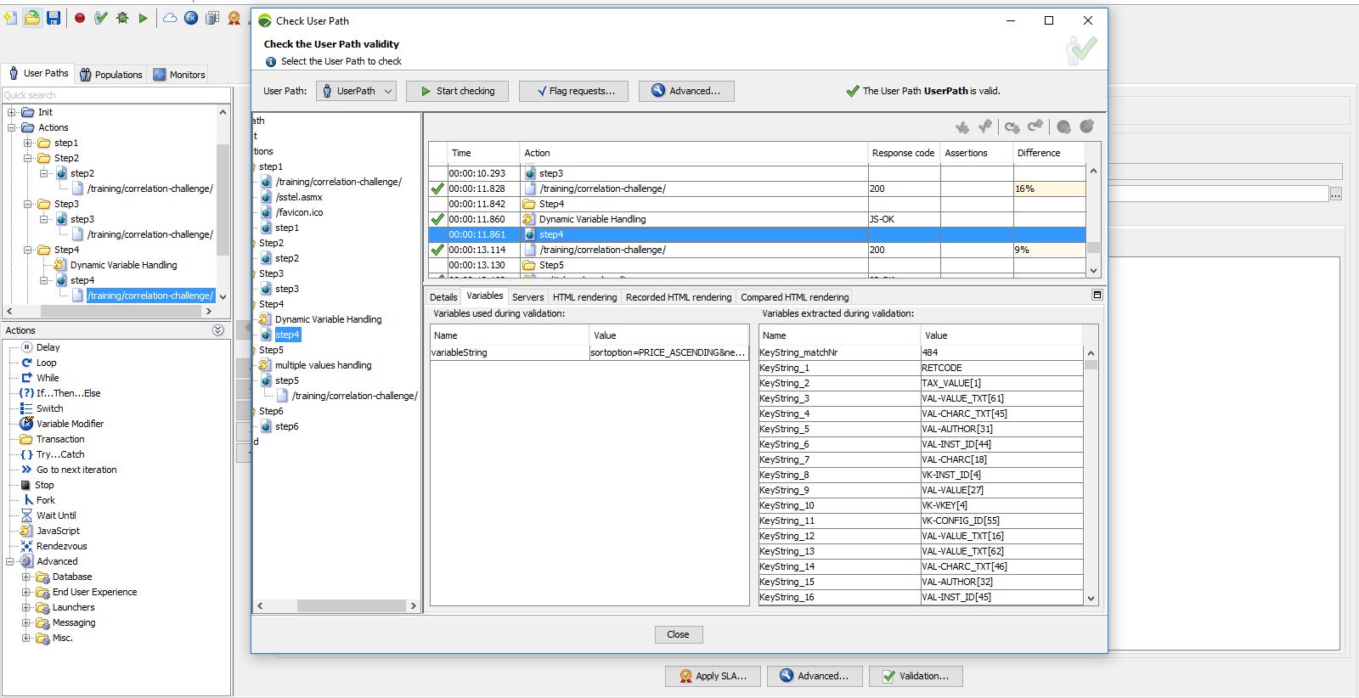Click the servers grid icon in toolbar
This screenshot has width=1359, height=698.
coord(212,18)
